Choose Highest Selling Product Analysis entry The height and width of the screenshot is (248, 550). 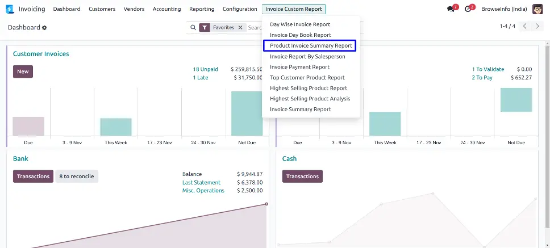click(x=310, y=99)
